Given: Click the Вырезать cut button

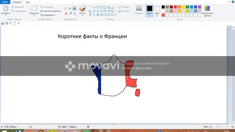Looking at the screenshot, I should (x=18, y=7).
